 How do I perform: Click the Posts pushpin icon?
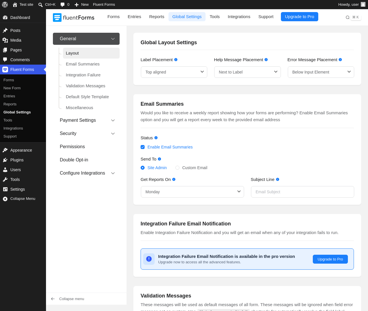click(x=5, y=30)
